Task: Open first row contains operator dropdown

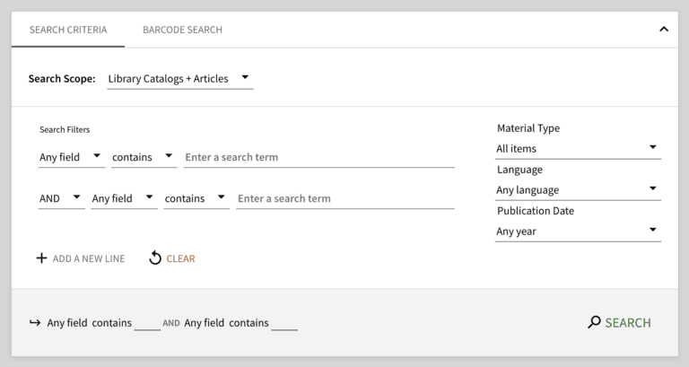Action: click(x=144, y=157)
